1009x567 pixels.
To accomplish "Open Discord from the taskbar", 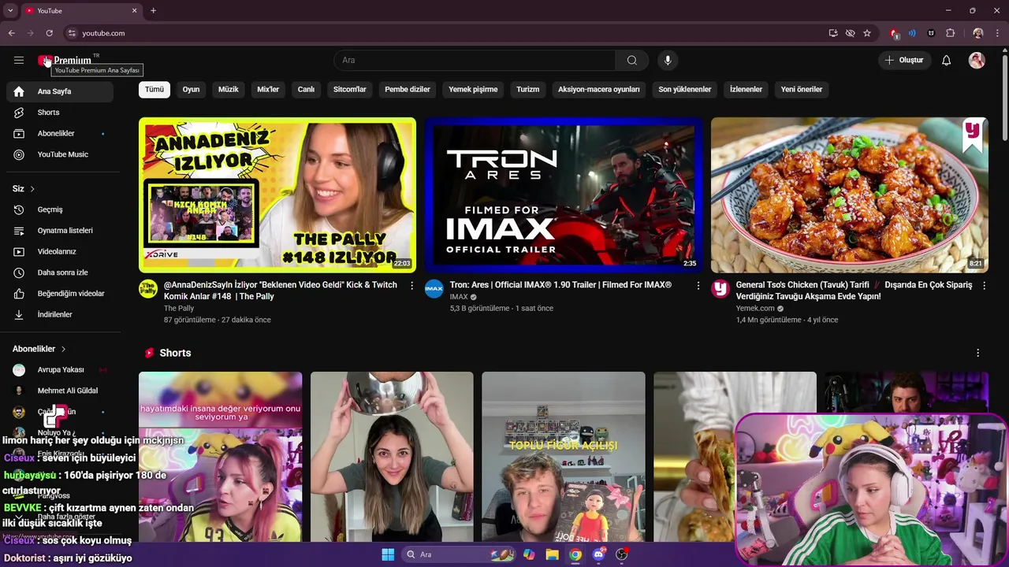I will tap(598, 554).
